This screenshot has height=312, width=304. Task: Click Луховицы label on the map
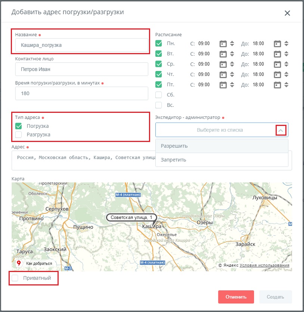tap(265, 198)
